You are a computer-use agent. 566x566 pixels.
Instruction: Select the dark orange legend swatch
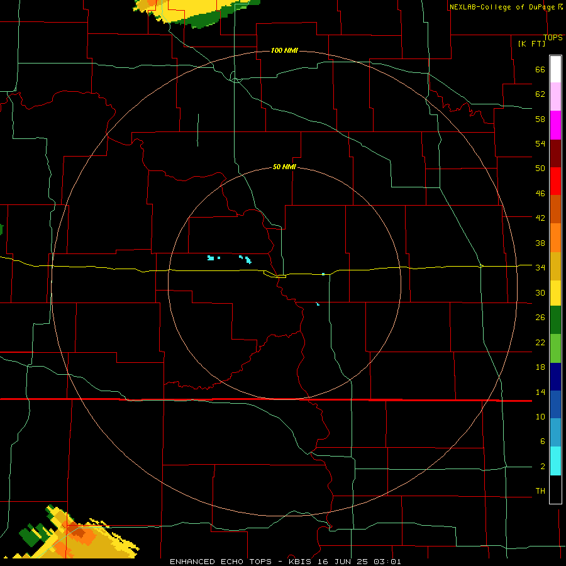555,209
